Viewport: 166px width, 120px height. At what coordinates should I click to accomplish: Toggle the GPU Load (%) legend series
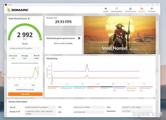click(93, 88)
